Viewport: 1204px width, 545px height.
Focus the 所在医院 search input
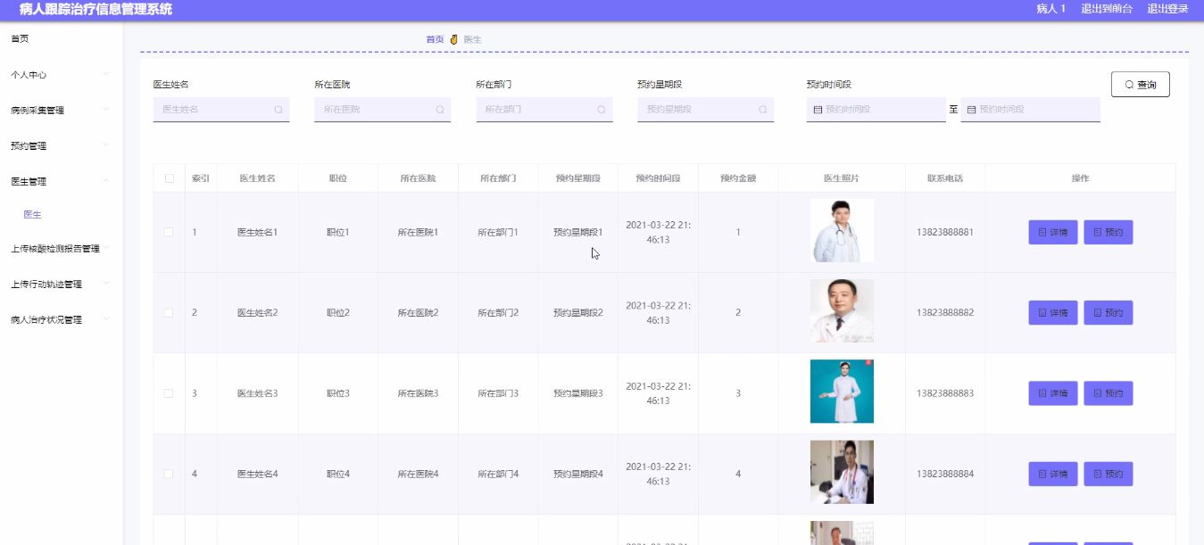(x=383, y=110)
